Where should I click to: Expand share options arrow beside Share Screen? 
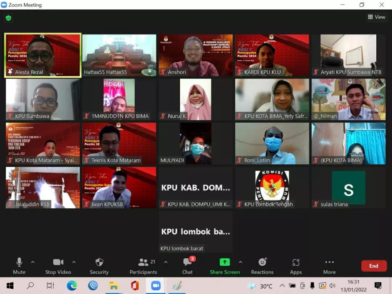click(x=240, y=262)
